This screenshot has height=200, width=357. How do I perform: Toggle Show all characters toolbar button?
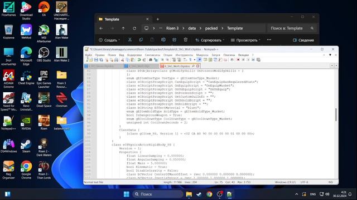tap(190, 59)
